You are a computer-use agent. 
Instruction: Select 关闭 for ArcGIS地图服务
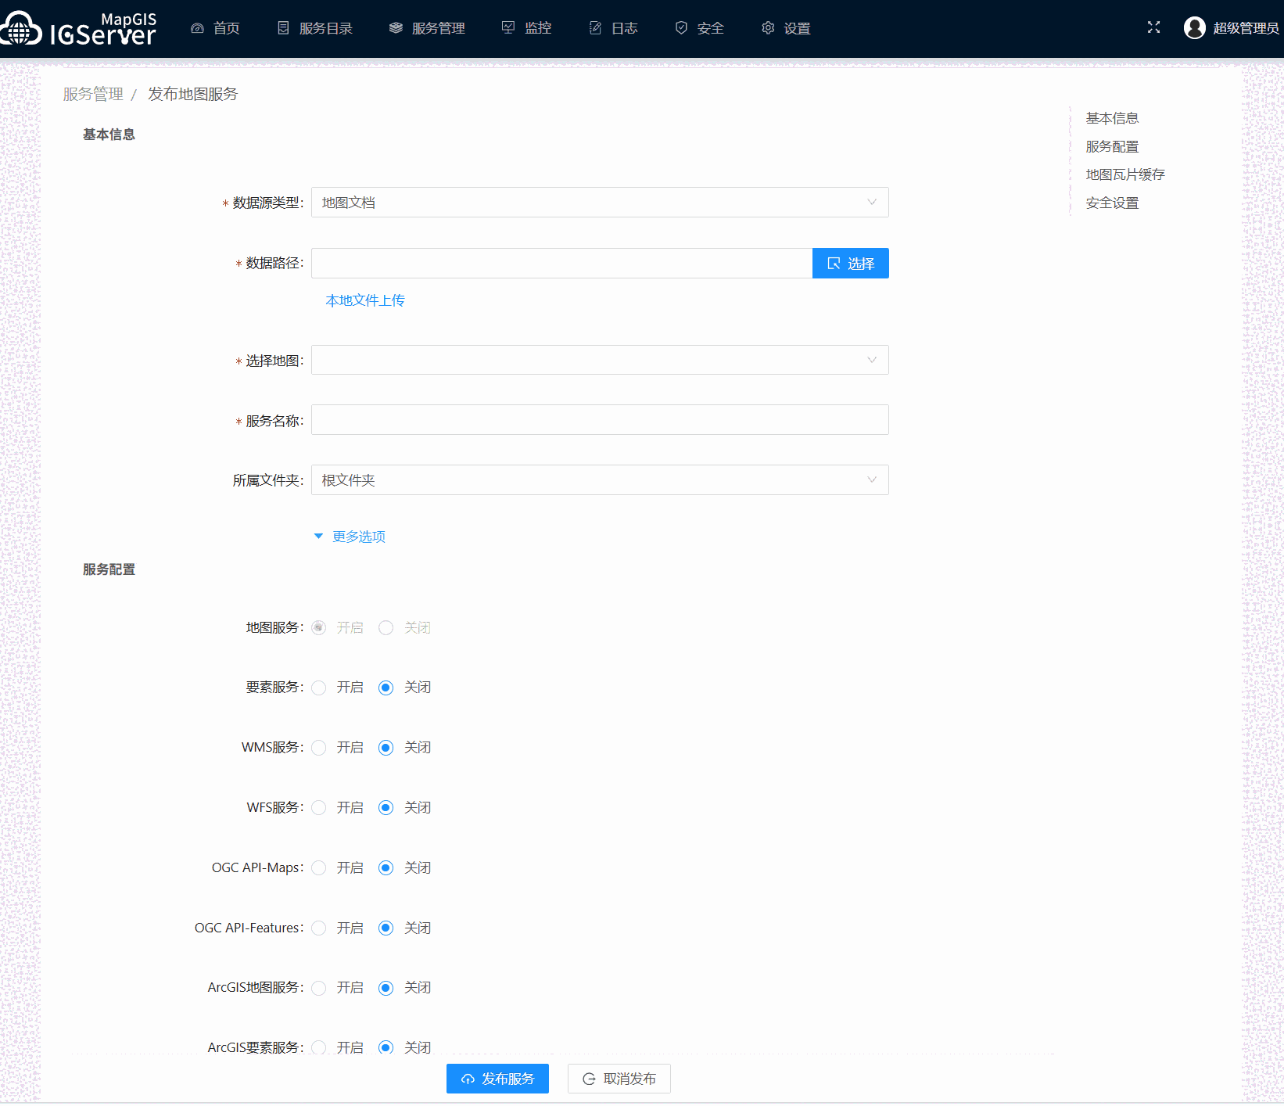[386, 988]
